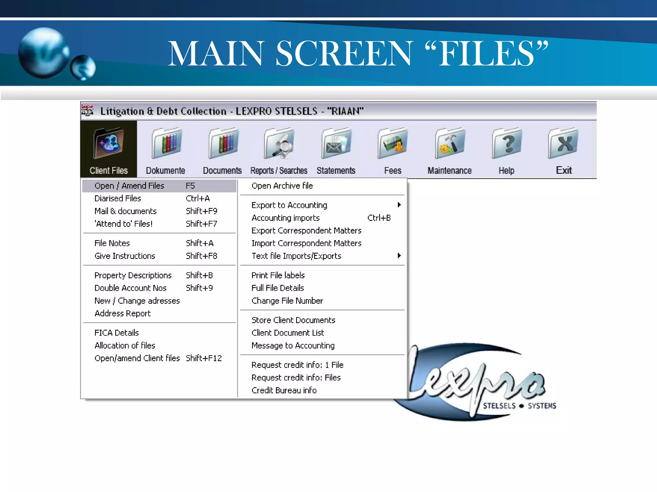This screenshot has height=492, width=657.
Task: Click the Help question mark icon
Action: [x=507, y=143]
